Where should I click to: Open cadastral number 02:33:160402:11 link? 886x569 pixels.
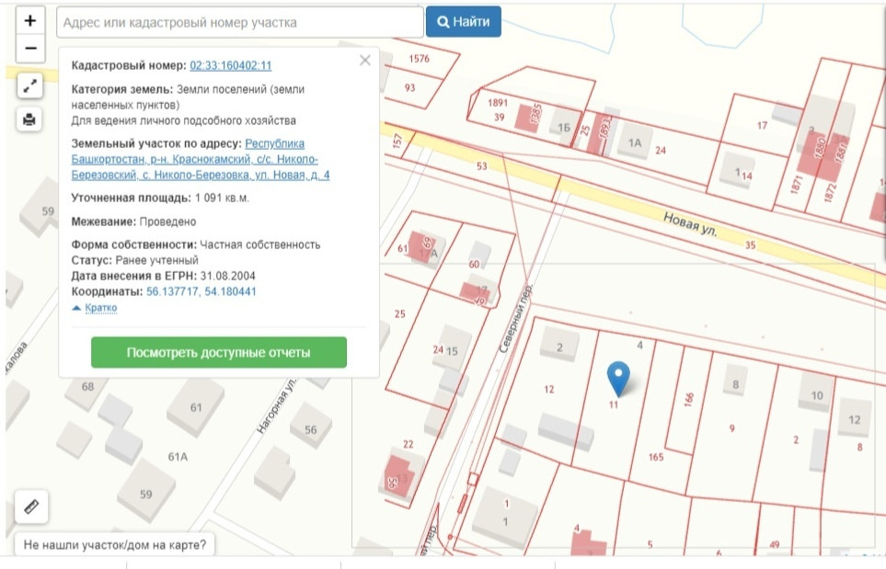(x=231, y=65)
